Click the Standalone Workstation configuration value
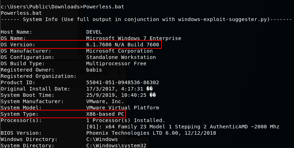This screenshot has height=148, width=294. [x=121, y=57]
